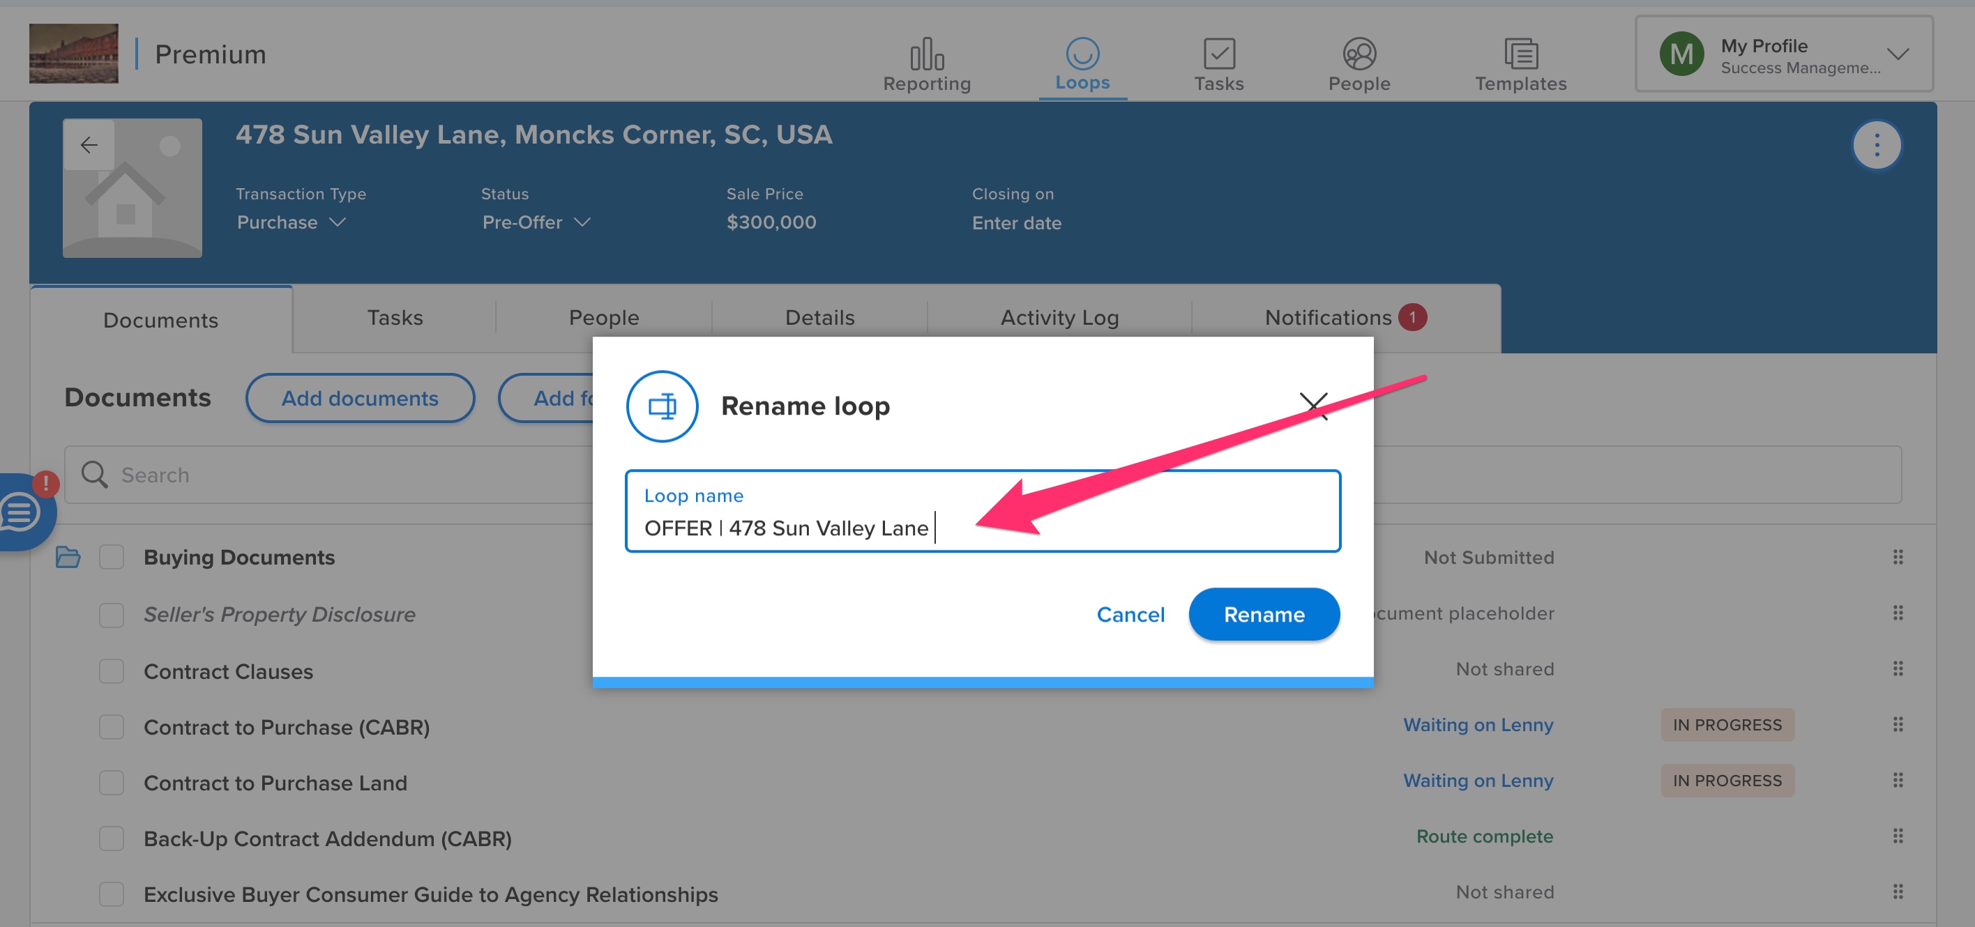
Task: Open the Reporting section
Action: pos(927,65)
